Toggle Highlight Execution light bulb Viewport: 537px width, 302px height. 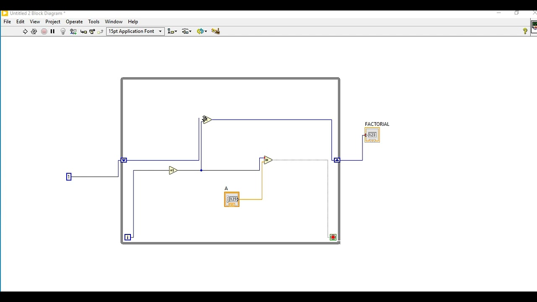click(63, 31)
